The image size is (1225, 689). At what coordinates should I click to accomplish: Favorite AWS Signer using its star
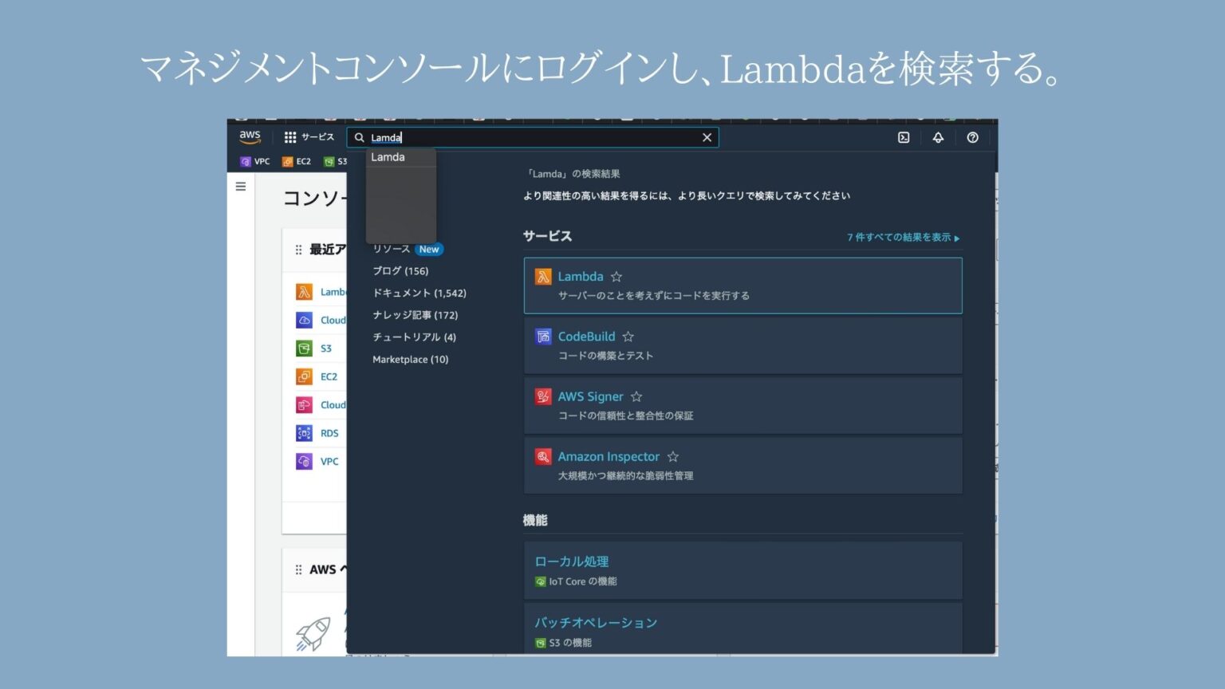pyautogui.click(x=636, y=396)
